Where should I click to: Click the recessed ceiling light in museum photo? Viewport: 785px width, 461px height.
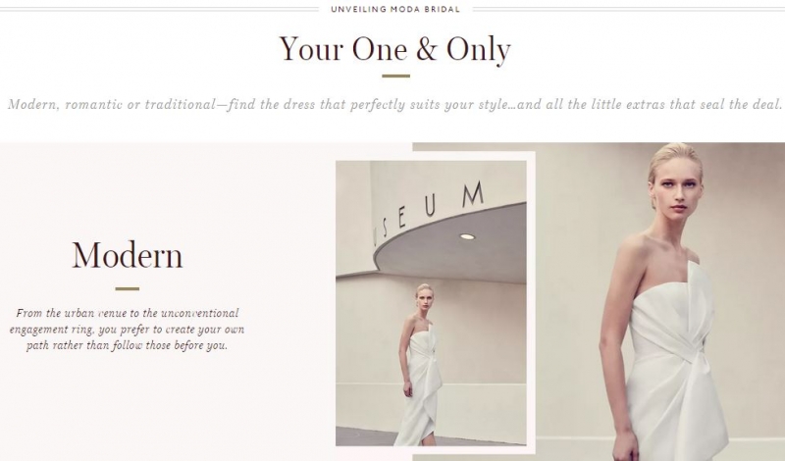467,236
